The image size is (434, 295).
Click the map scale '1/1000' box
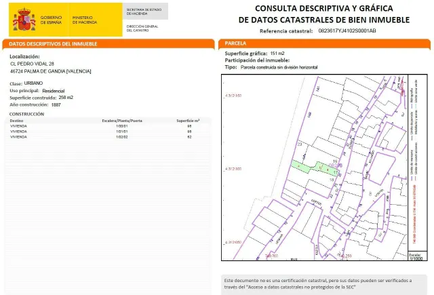coord(418,257)
